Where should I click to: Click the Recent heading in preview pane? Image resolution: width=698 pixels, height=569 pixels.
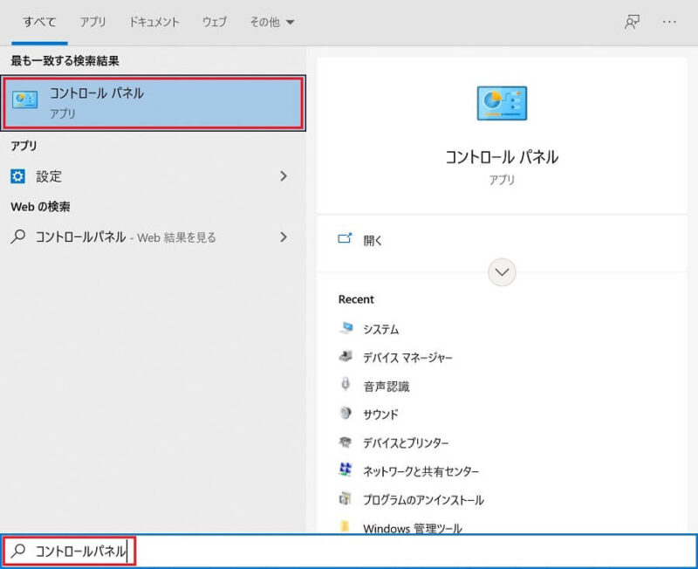pos(356,299)
